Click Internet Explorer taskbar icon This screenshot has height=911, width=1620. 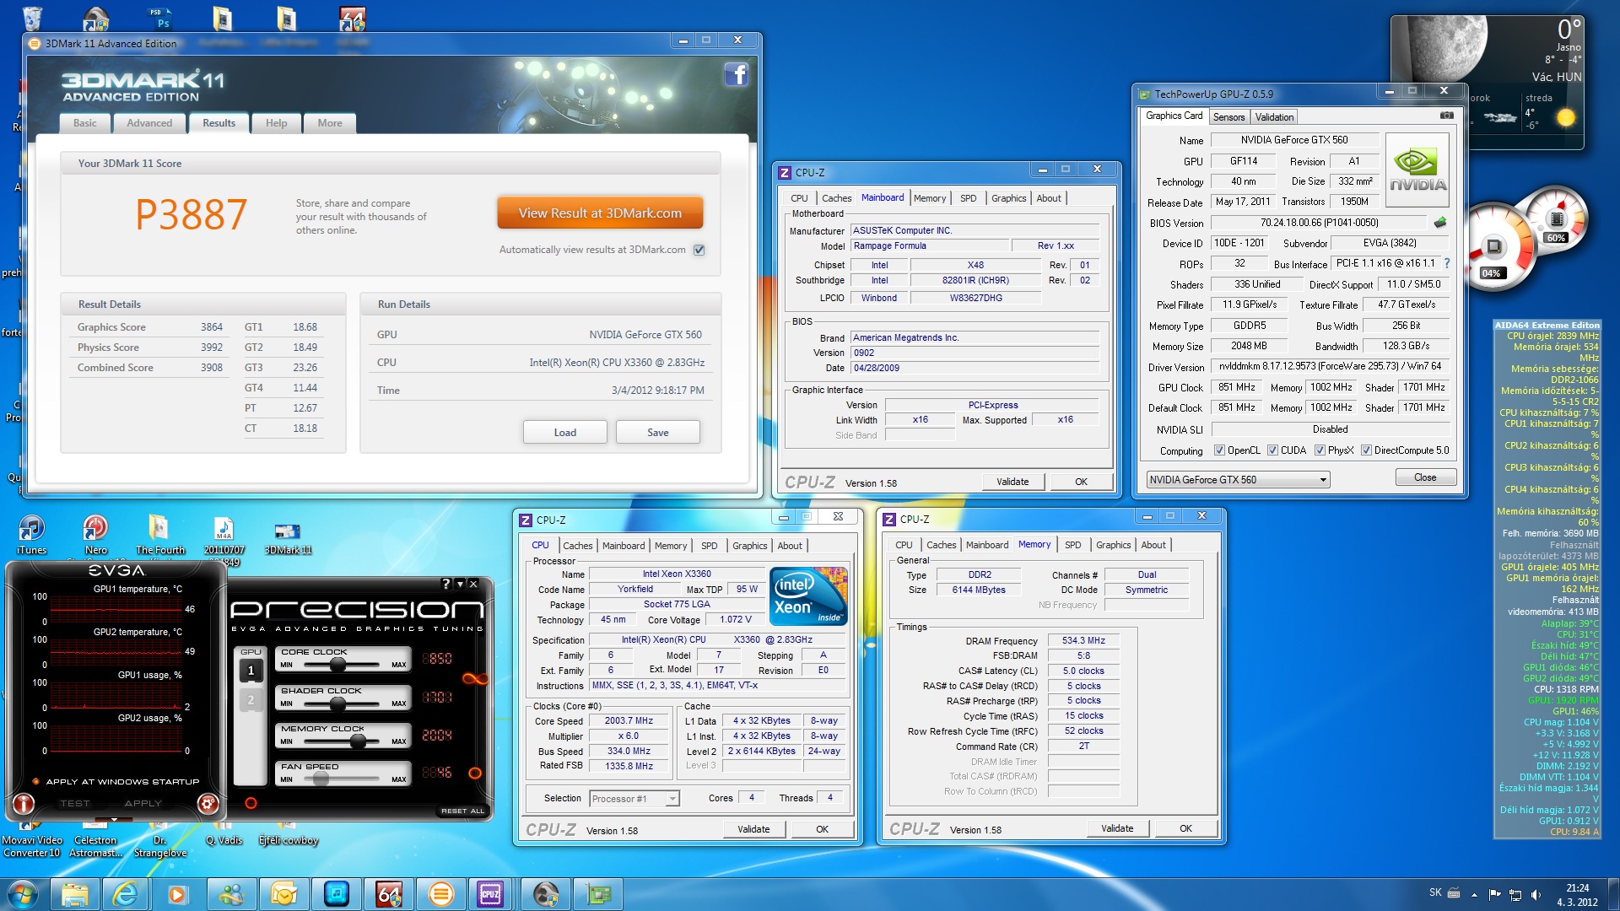pos(125,894)
